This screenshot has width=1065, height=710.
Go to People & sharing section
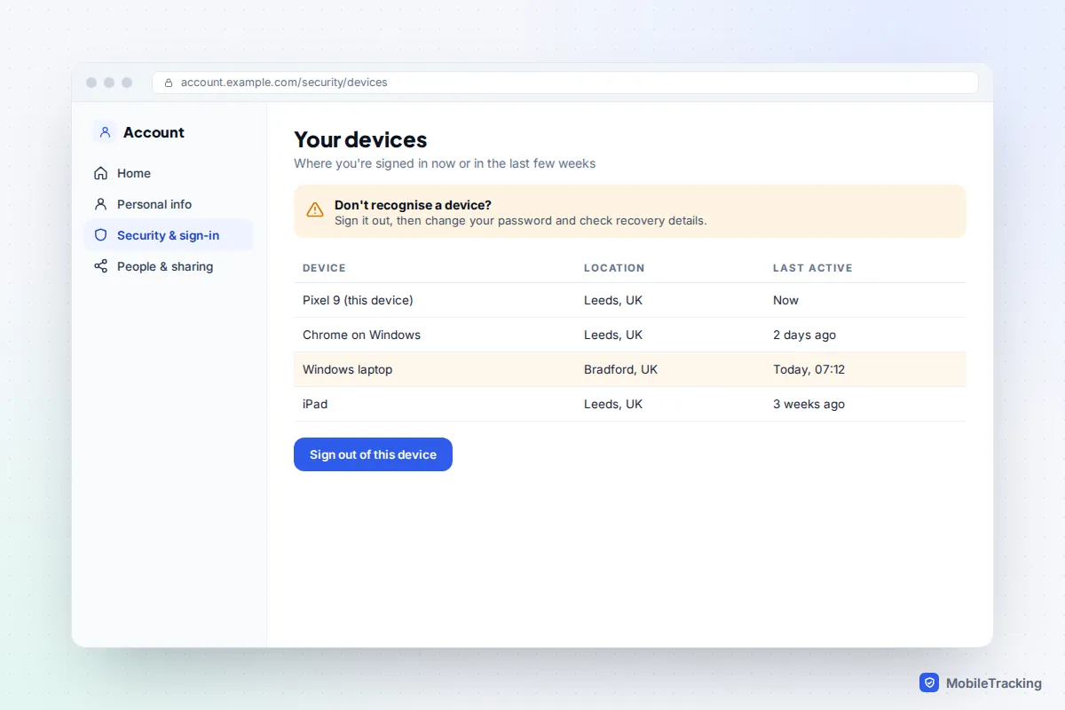169,266
